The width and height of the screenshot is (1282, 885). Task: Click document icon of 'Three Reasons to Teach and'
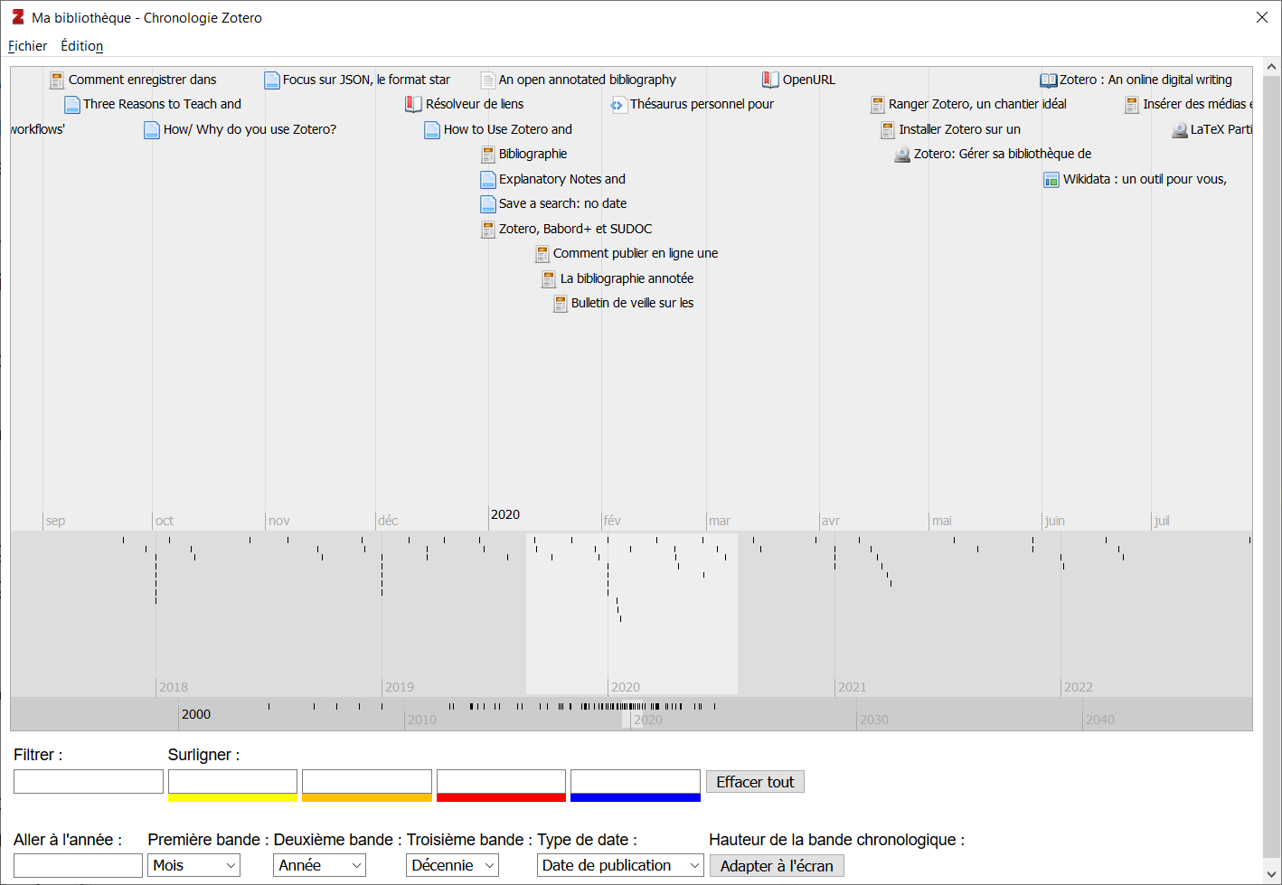click(x=72, y=105)
